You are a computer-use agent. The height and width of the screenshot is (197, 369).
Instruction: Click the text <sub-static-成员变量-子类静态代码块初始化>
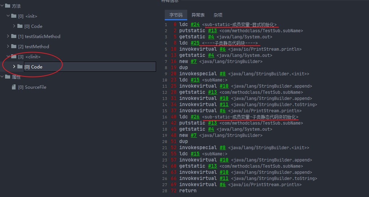pyautogui.click(x=250, y=117)
